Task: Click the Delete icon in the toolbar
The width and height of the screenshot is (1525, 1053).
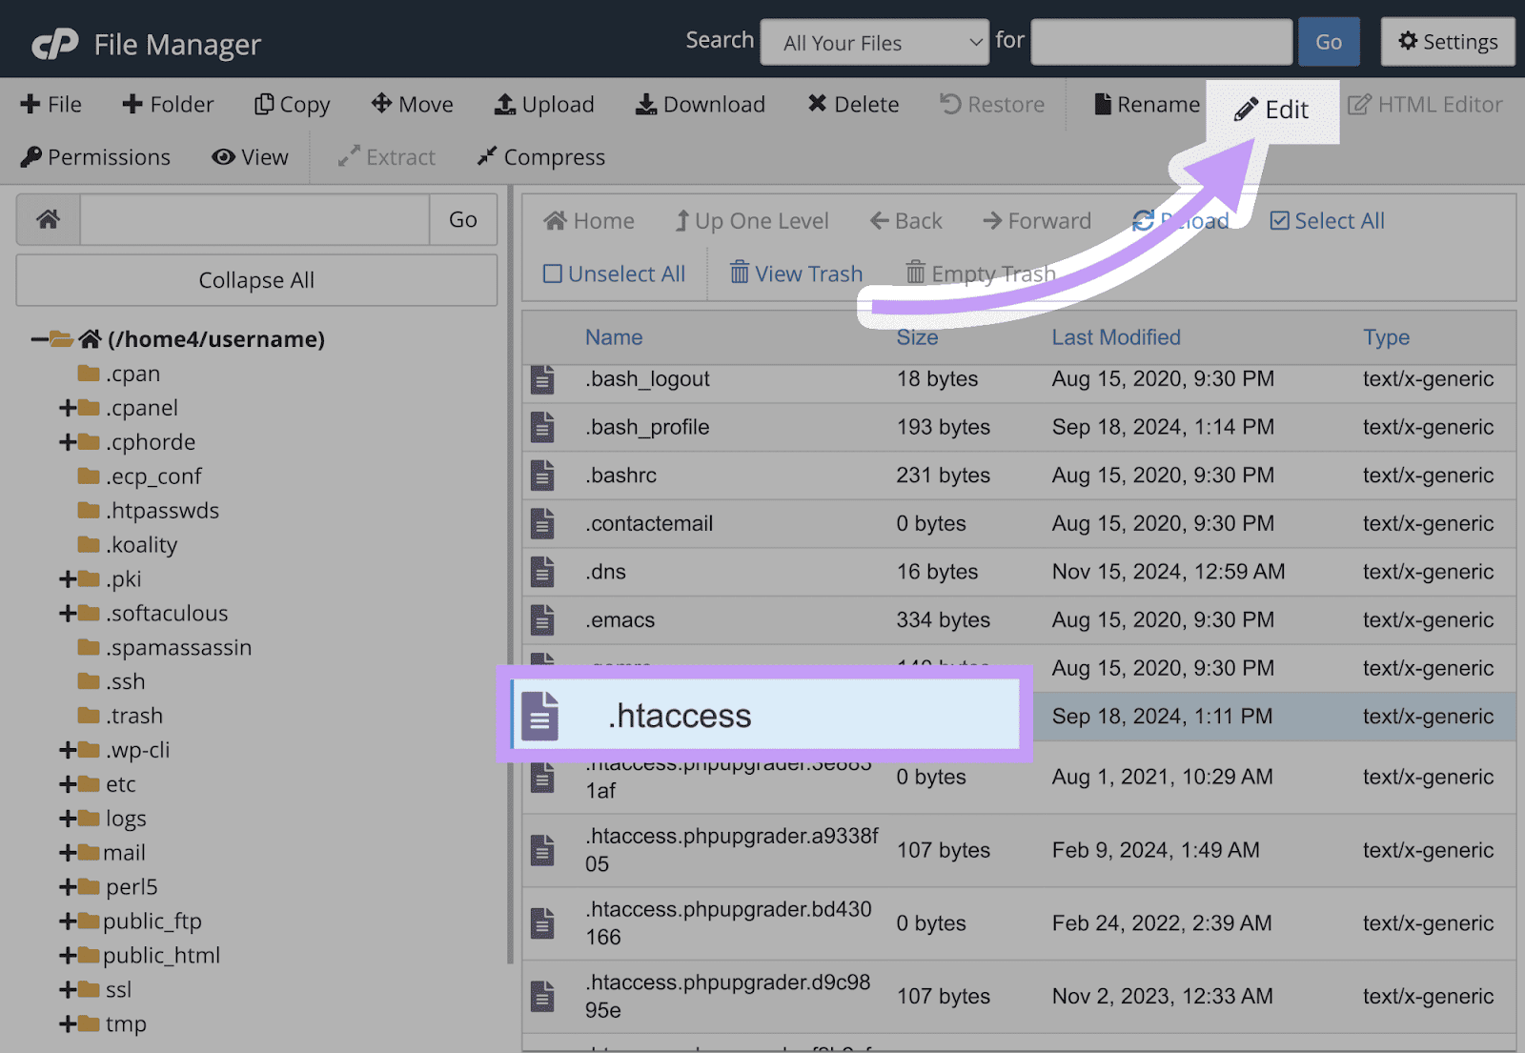Action: coord(852,104)
